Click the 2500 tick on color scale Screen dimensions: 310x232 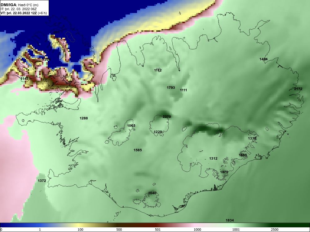click(x=275, y=230)
